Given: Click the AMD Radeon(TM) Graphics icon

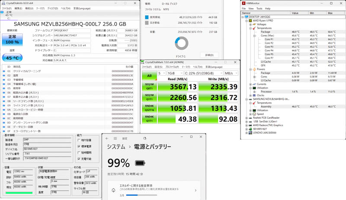Looking at the screenshot, I should pyautogui.click(x=250, y=125).
